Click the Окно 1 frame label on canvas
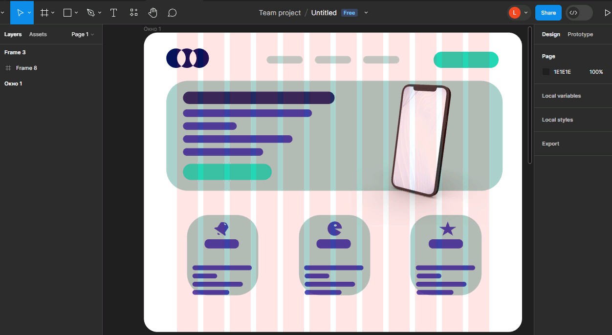 pos(152,29)
